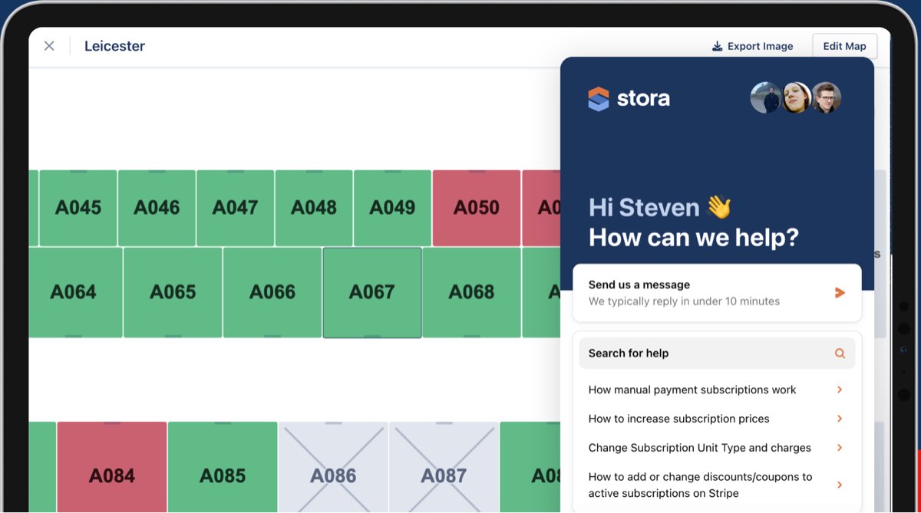Open Edit Map mode
Image resolution: width=921 pixels, height=513 pixels.
(844, 46)
